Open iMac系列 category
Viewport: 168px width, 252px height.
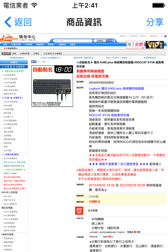(x=8, y=196)
